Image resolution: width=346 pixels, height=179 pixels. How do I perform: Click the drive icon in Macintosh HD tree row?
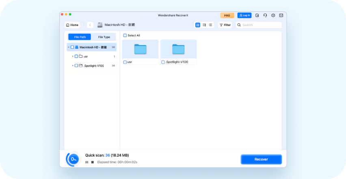[x=77, y=47]
